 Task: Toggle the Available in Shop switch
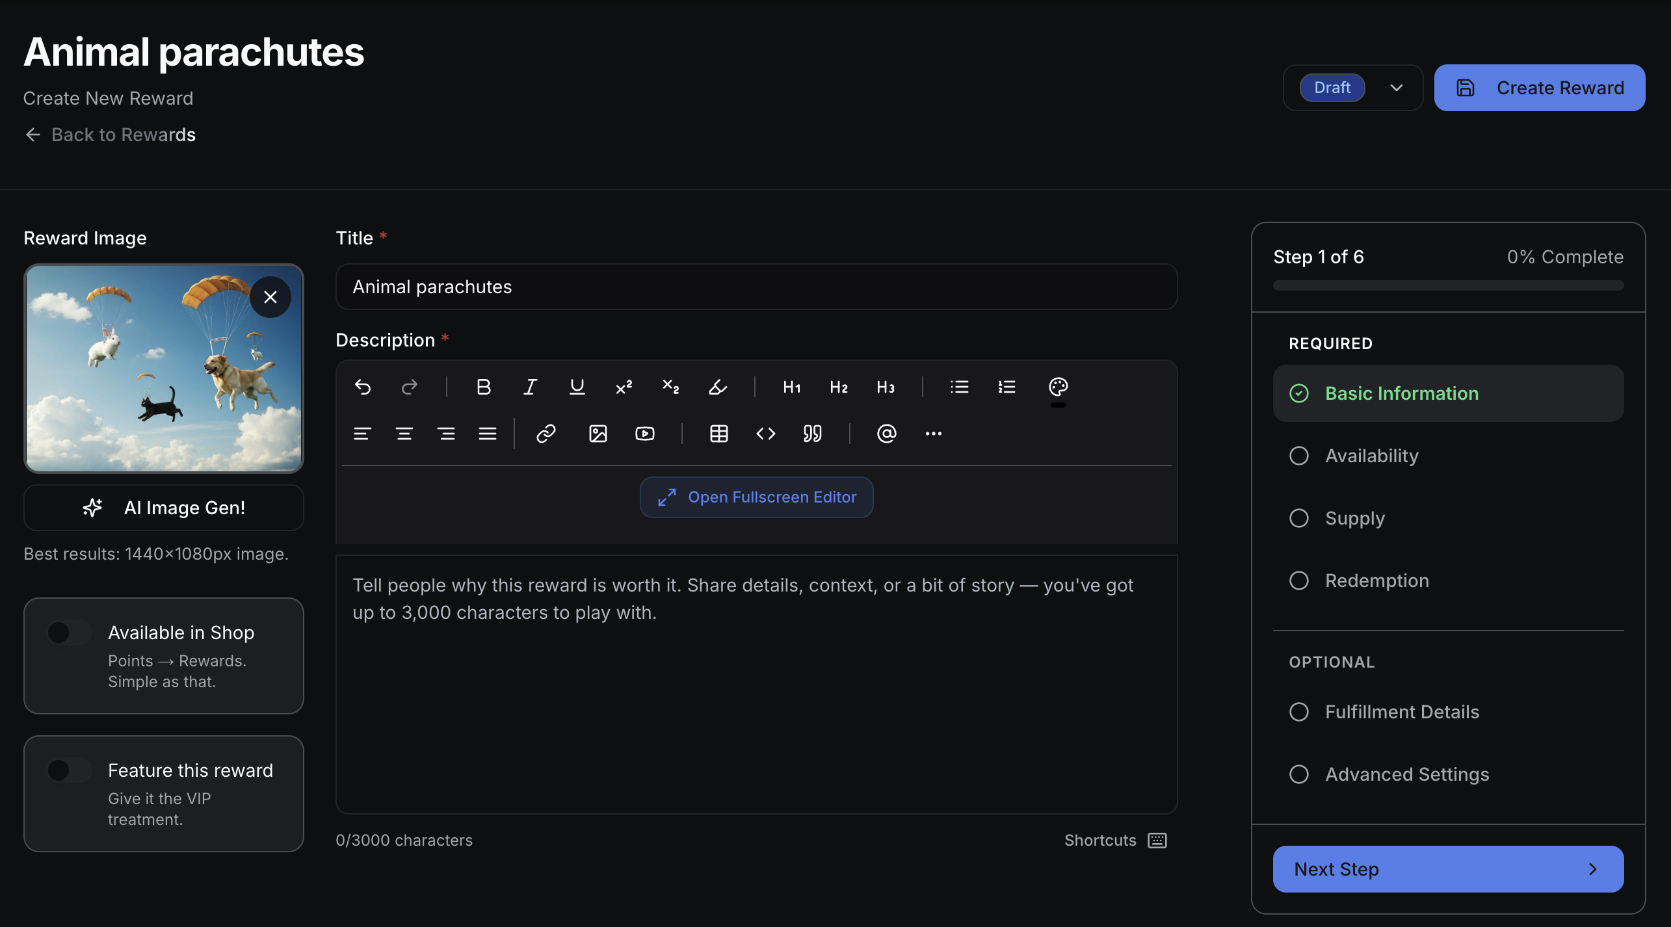70,633
